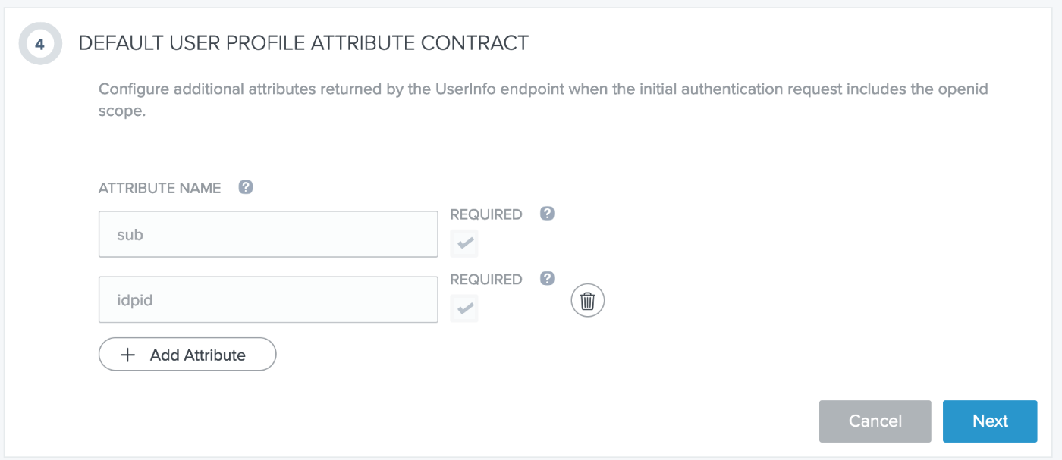This screenshot has height=460, width=1062.
Task: Click the plus icon in Add Attribute
Action: 128,355
